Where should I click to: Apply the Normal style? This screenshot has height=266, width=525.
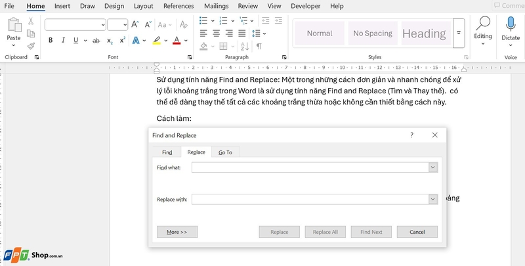click(320, 33)
